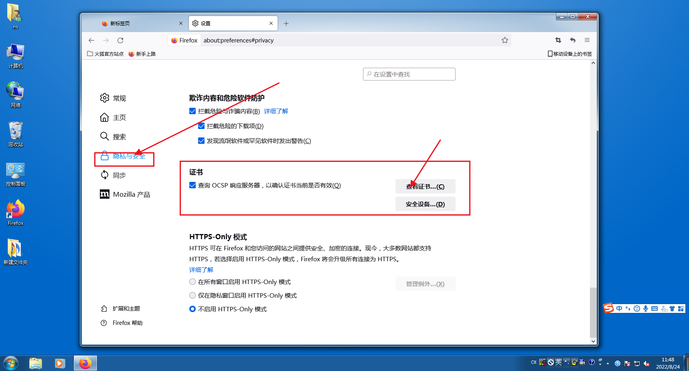Reload the current page
This screenshot has height=371, width=689.
(x=120, y=40)
